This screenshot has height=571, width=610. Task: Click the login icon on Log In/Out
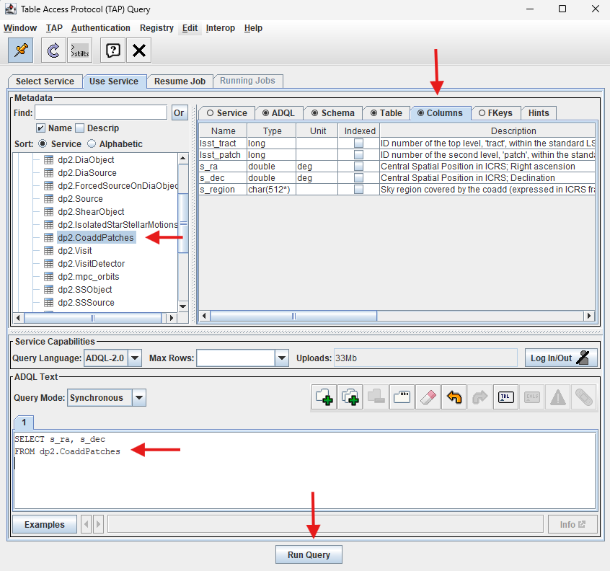[x=583, y=358]
